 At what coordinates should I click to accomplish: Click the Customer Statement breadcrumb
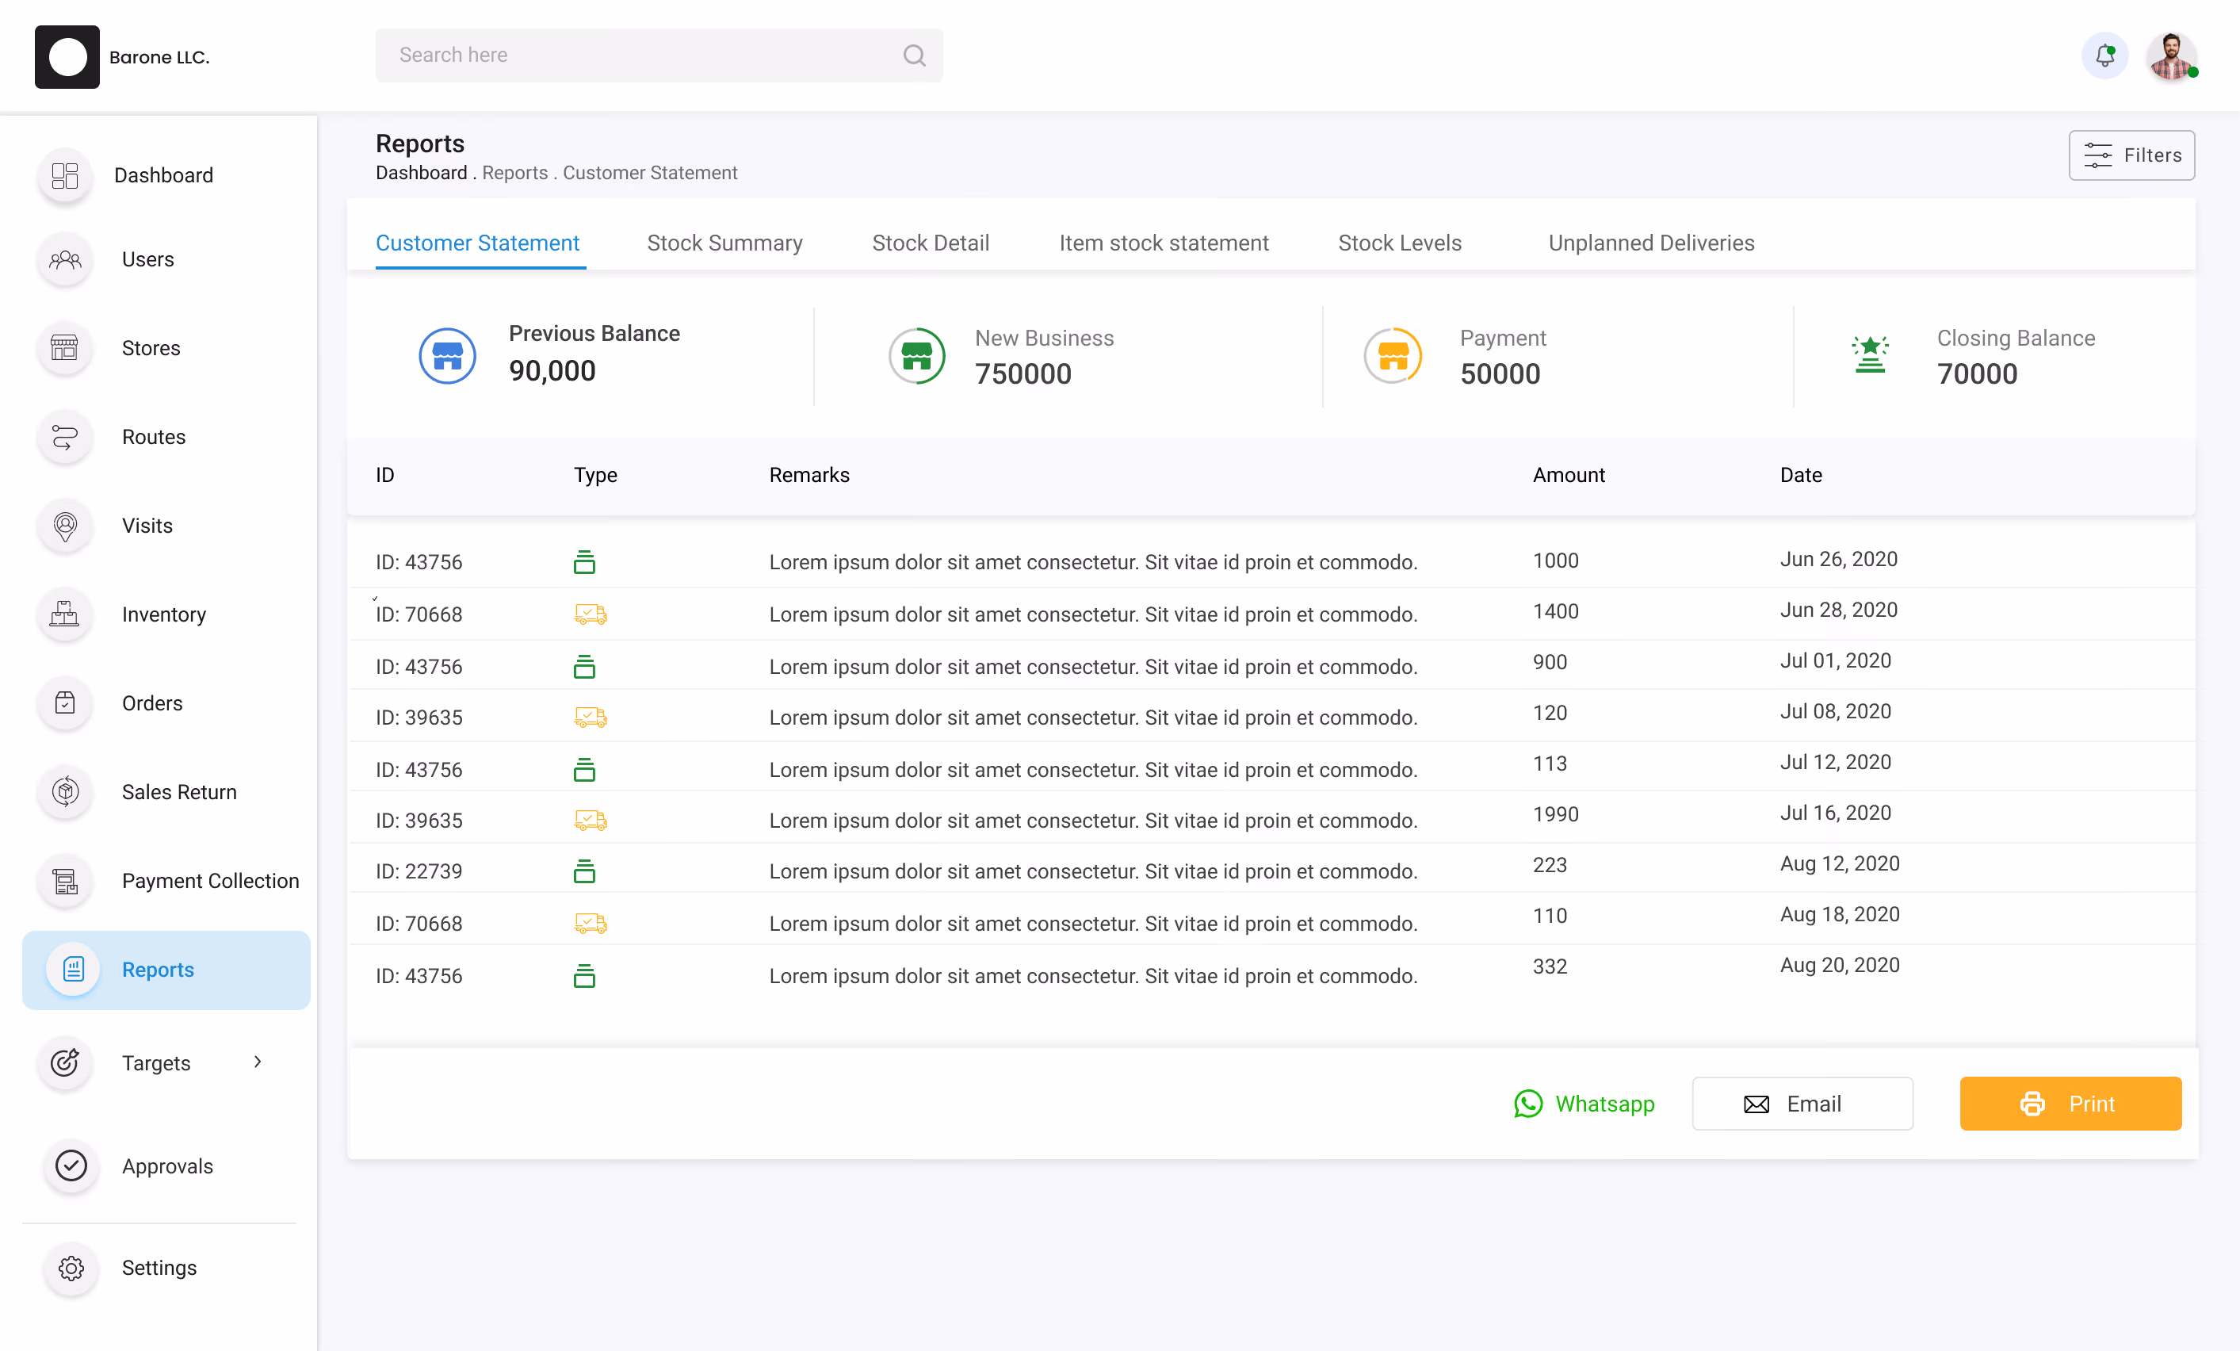(649, 173)
